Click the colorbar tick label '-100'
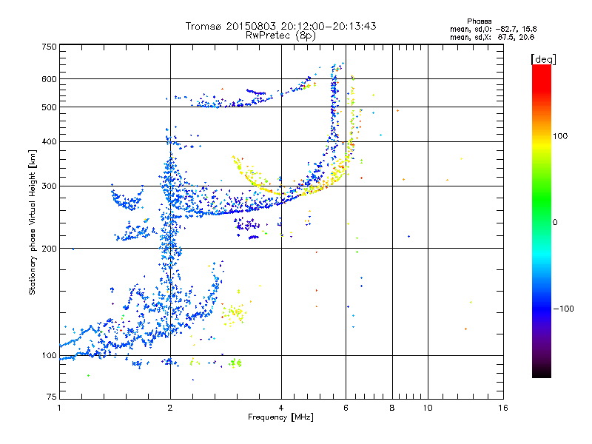 (x=563, y=309)
